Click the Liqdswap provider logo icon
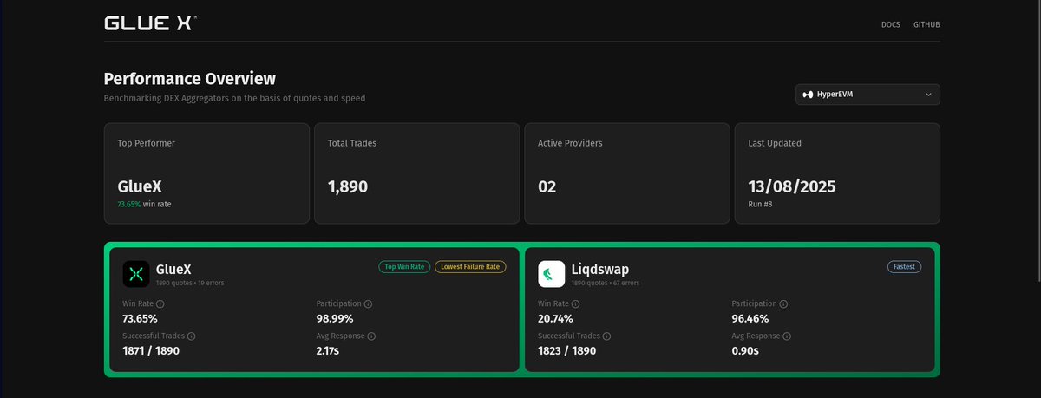The width and height of the screenshot is (1041, 398). [552, 274]
